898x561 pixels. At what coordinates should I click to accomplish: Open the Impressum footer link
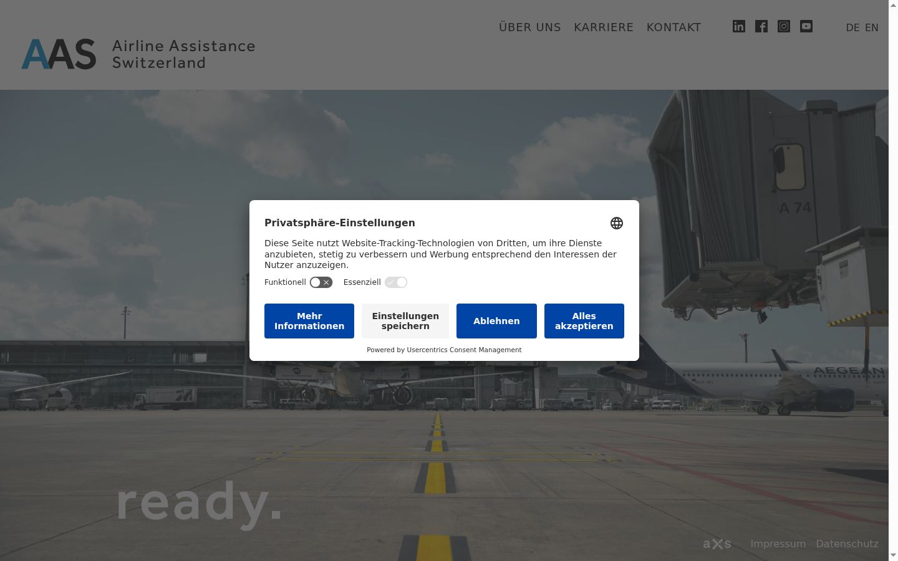(778, 544)
